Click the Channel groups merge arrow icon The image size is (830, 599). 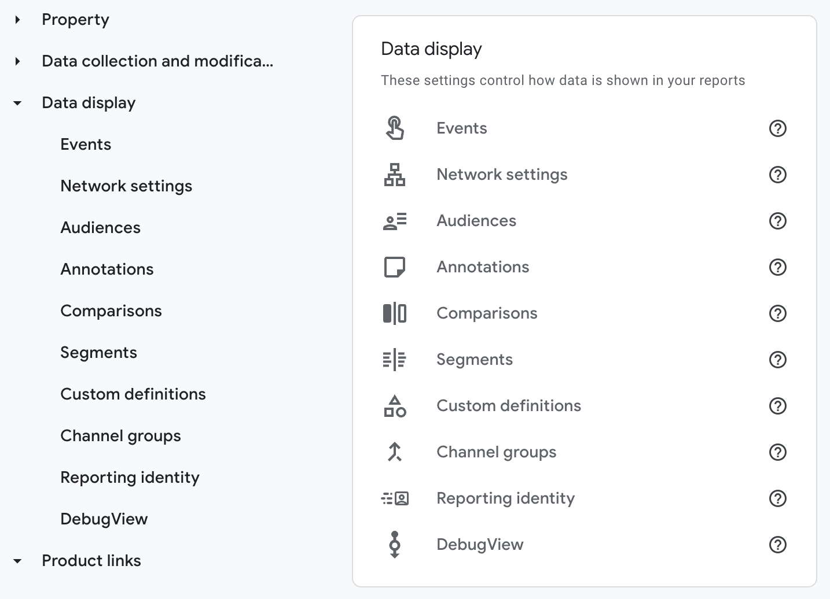point(395,452)
